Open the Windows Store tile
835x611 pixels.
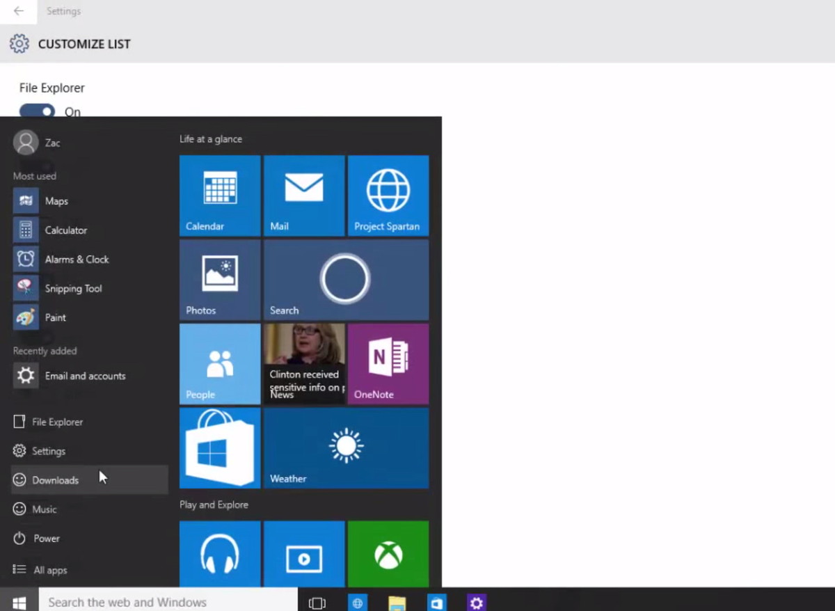tap(220, 448)
